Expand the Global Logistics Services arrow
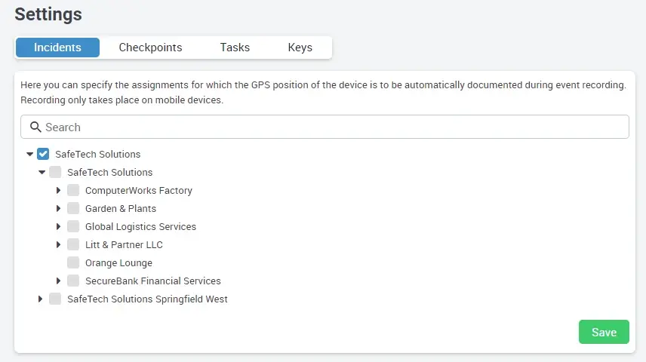Viewport: 646px width, 362px height. click(x=59, y=226)
